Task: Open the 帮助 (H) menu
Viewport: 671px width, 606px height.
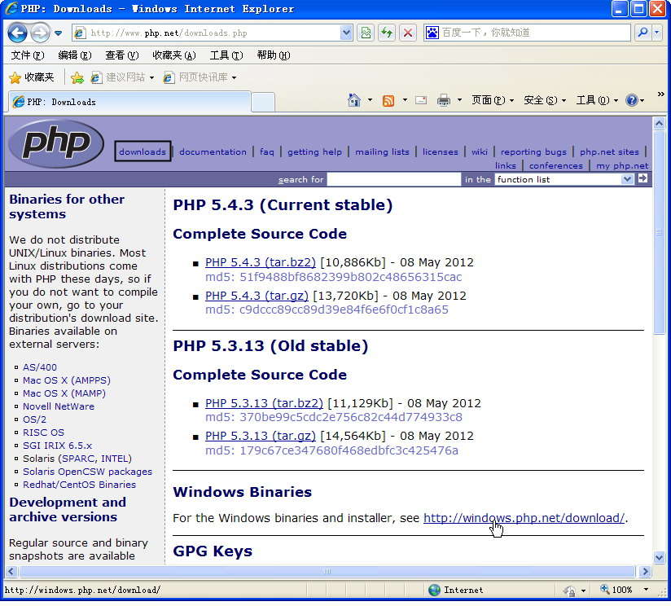Action: [x=274, y=55]
